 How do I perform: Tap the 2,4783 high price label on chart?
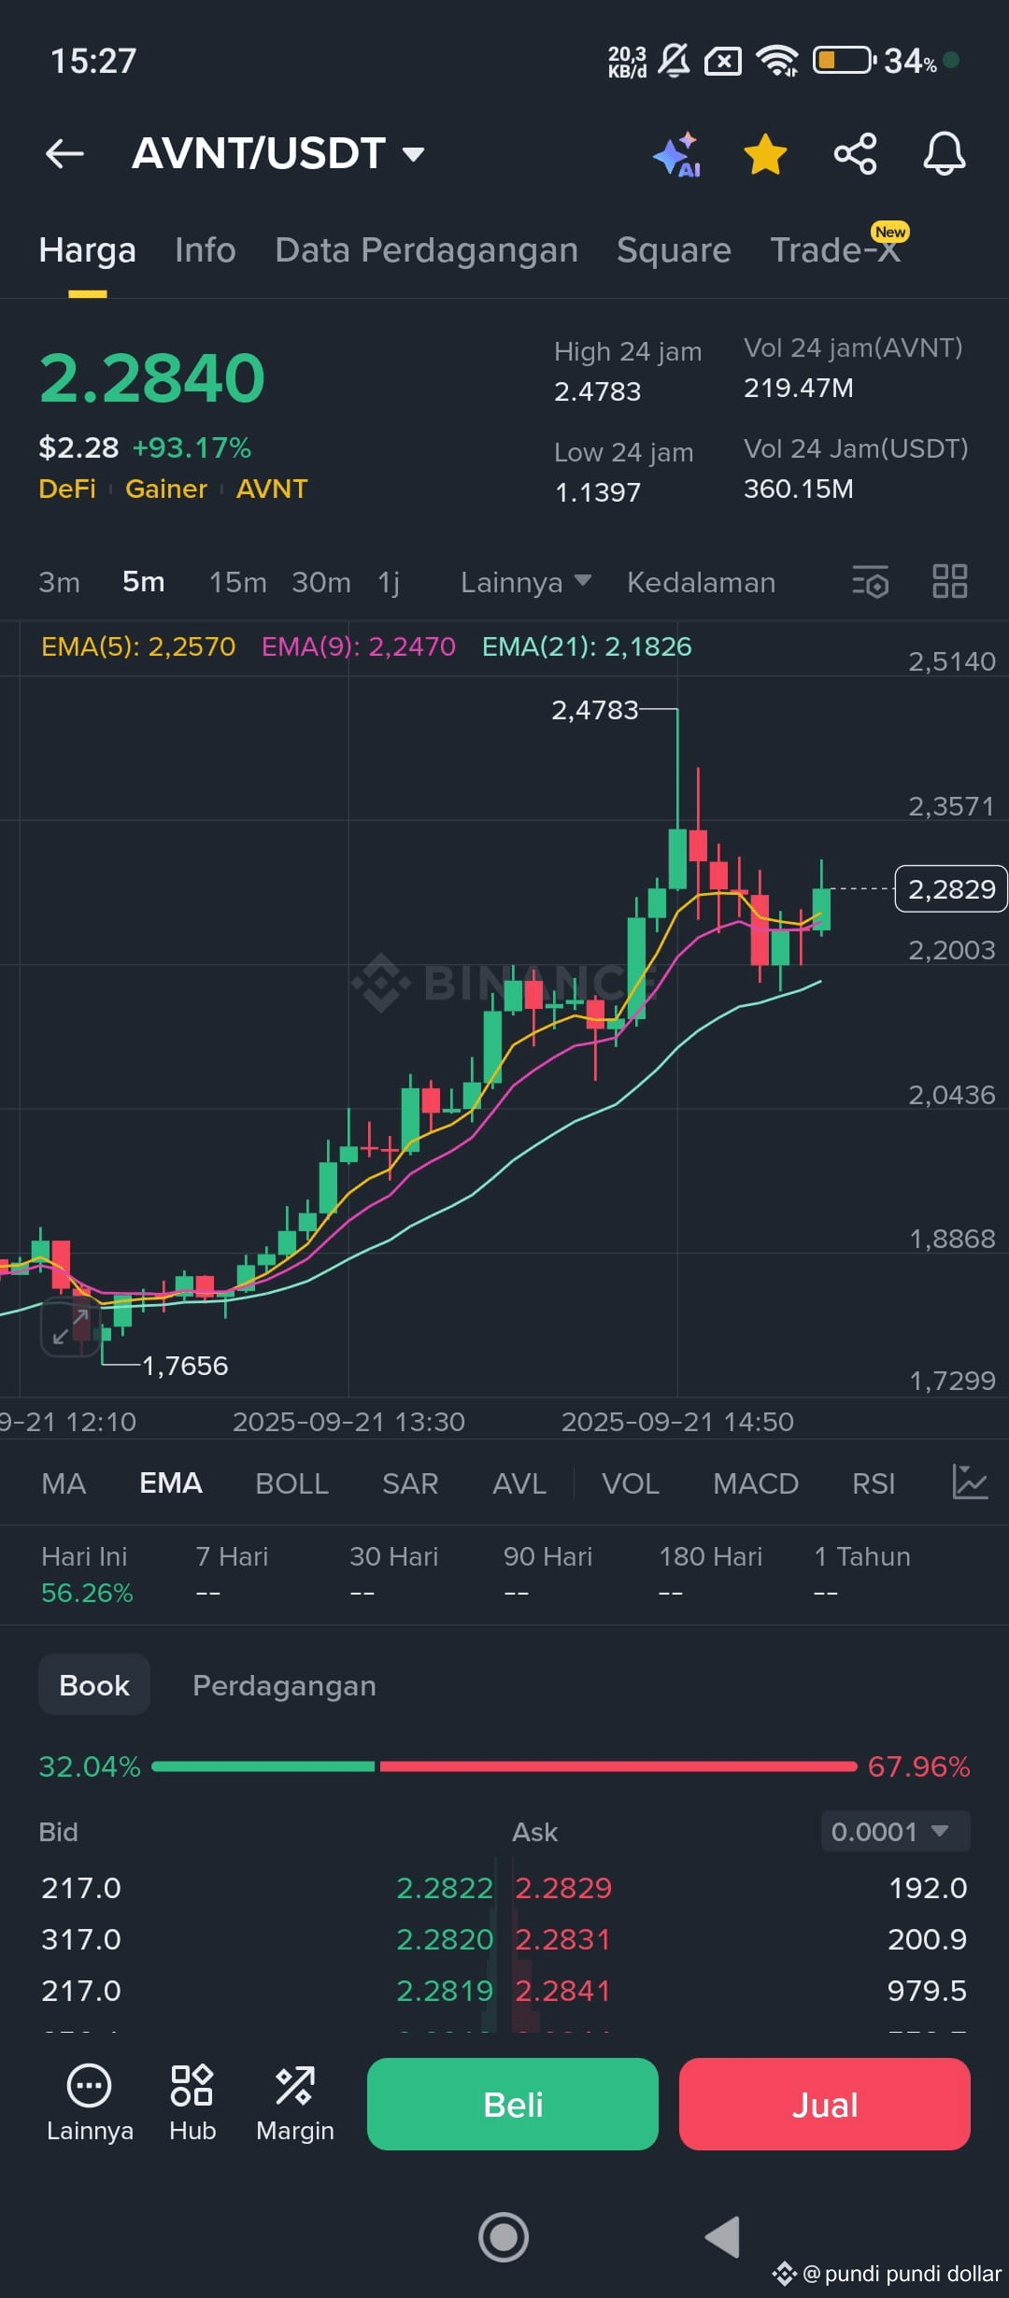tap(594, 710)
